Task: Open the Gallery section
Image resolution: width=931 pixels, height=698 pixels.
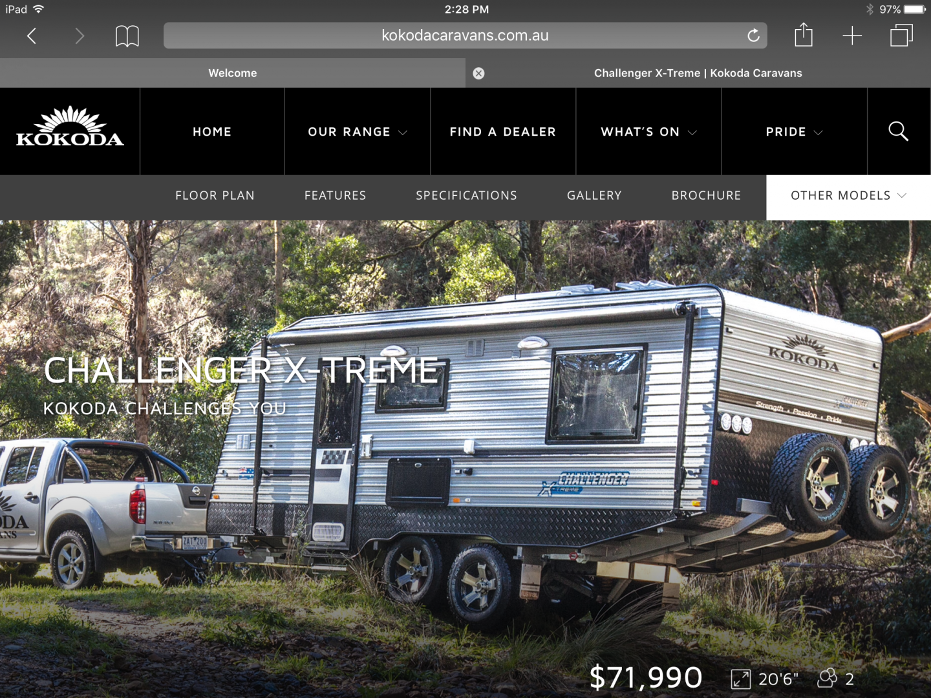Action: click(x=594, y=195)
